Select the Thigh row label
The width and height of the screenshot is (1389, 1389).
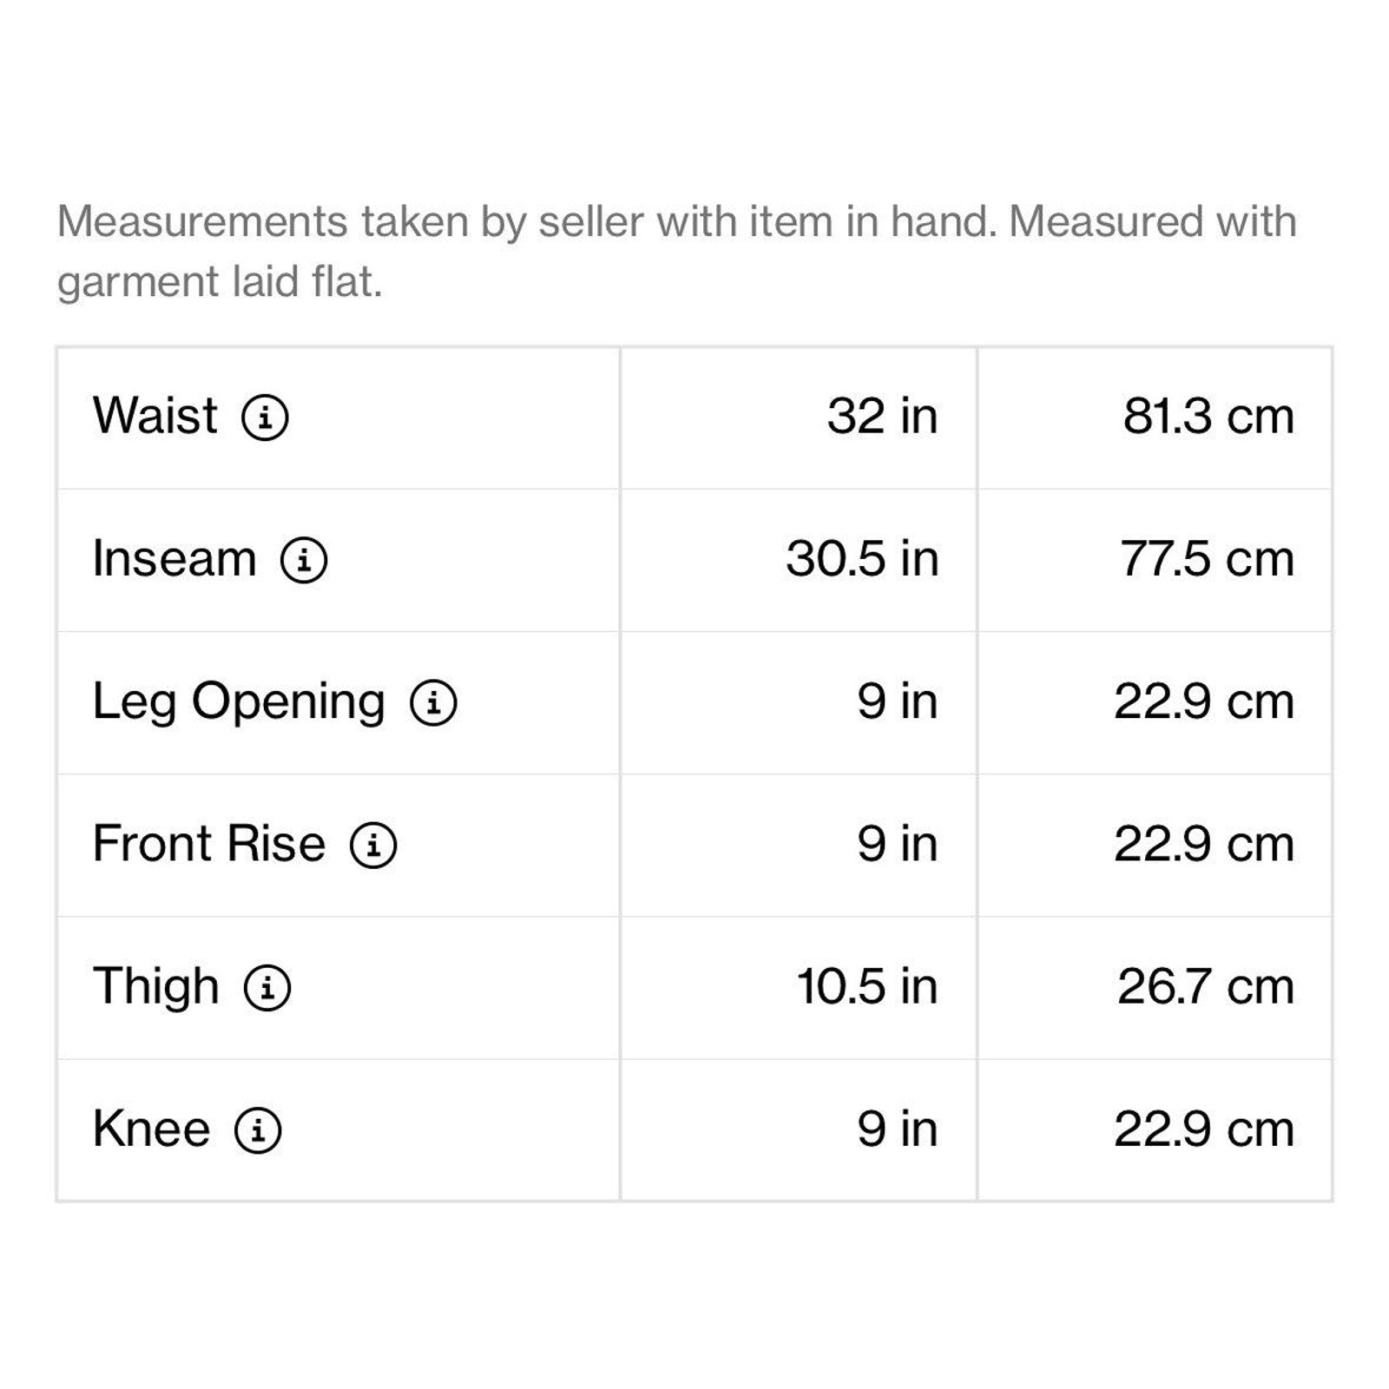pos(156,987)
